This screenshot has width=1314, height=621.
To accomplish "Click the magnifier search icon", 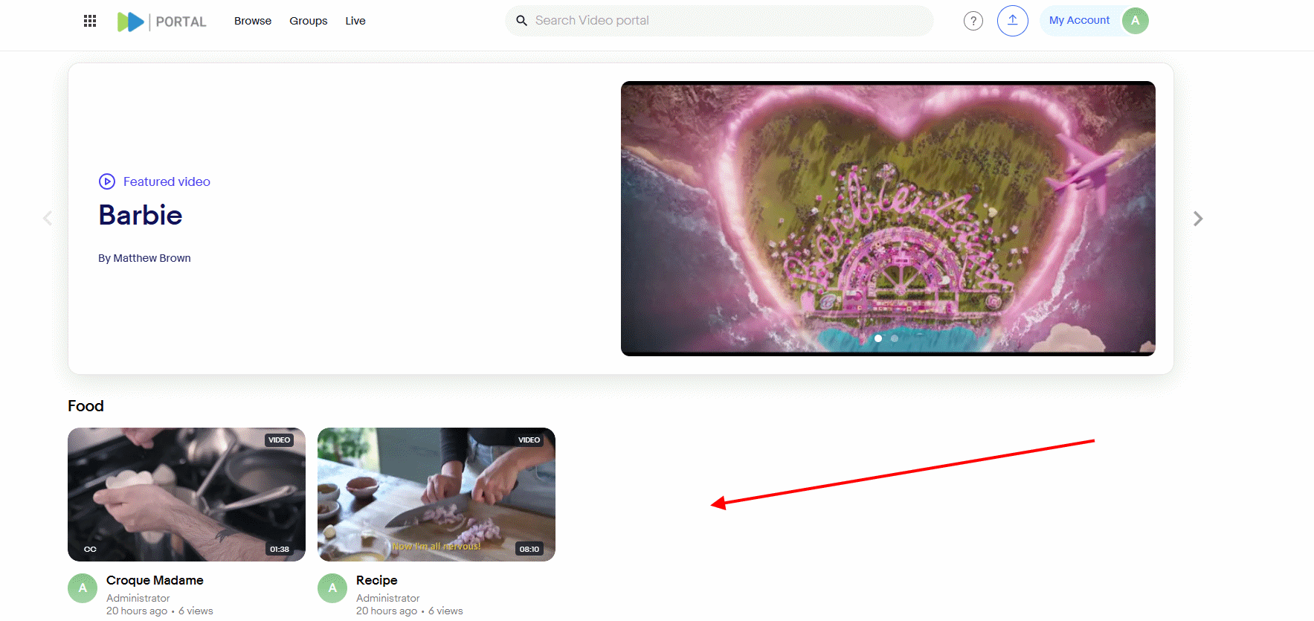I will point(522,21).
